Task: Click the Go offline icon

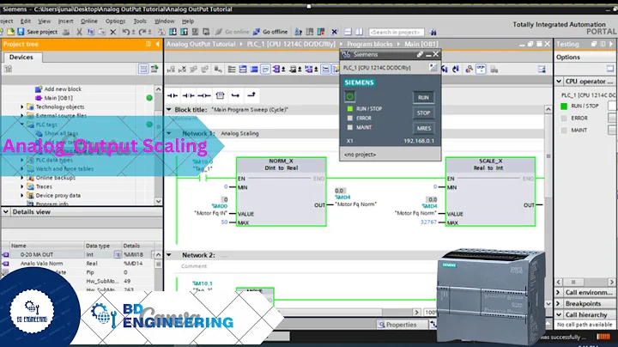Action: pyautogui.click(x=257, y=32)
